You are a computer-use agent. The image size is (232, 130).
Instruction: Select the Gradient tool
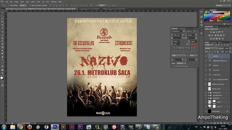[x=2, y=47]
